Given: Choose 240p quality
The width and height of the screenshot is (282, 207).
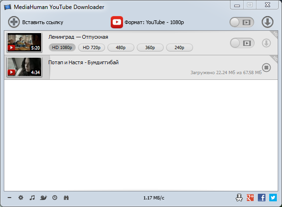Looking at the screenshot, I should [x=179, y=48].
